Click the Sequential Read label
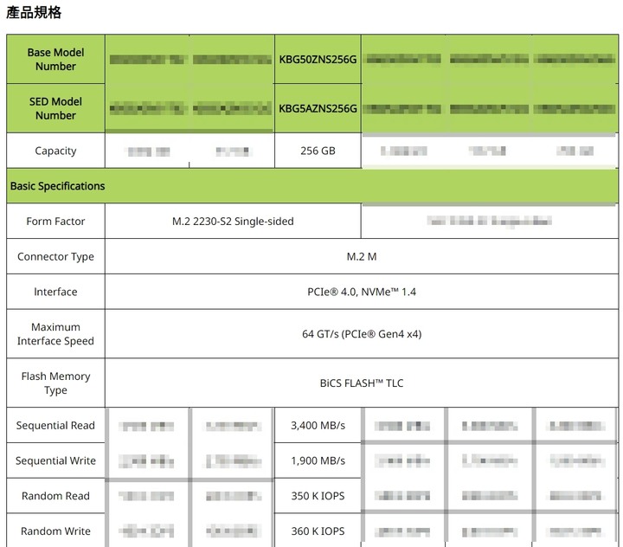 (55, 425)
